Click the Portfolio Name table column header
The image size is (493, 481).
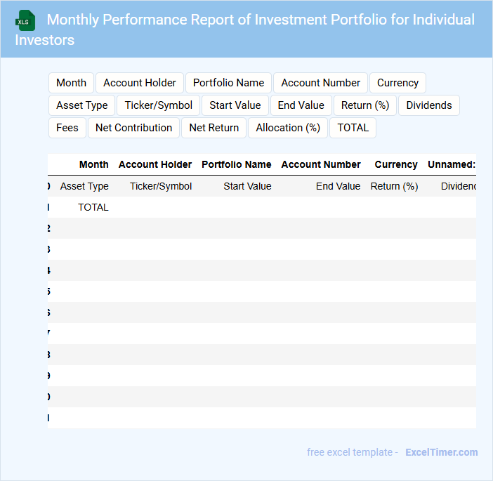click(237, 164)
